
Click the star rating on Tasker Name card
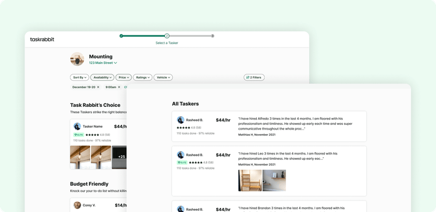tap(92, 135)
